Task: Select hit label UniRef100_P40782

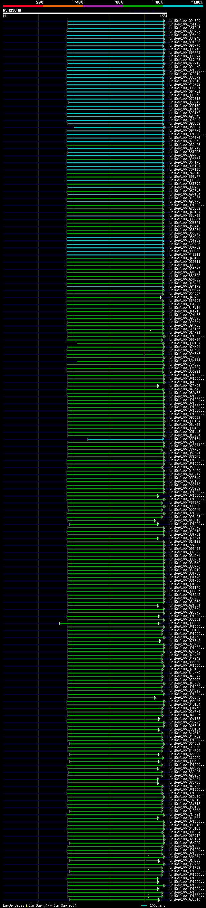Action: point(185,85)
